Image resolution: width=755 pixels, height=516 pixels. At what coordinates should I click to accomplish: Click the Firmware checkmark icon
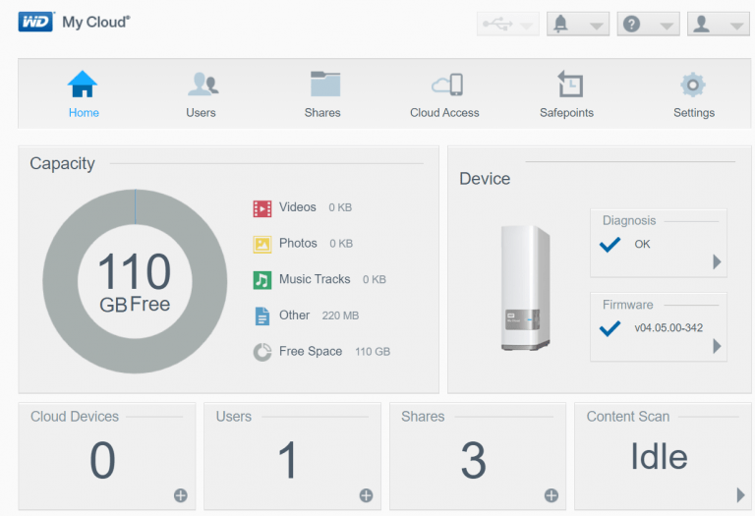[x=610, y=328]
